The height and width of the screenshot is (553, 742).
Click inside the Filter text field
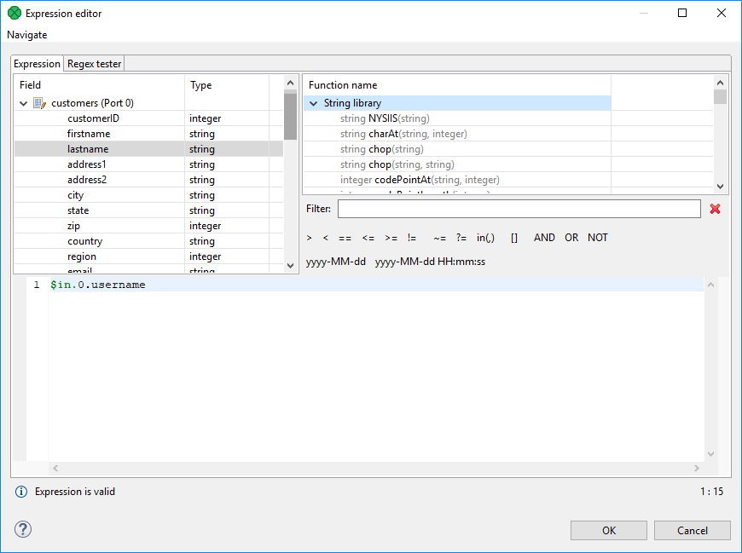[519, 209]
